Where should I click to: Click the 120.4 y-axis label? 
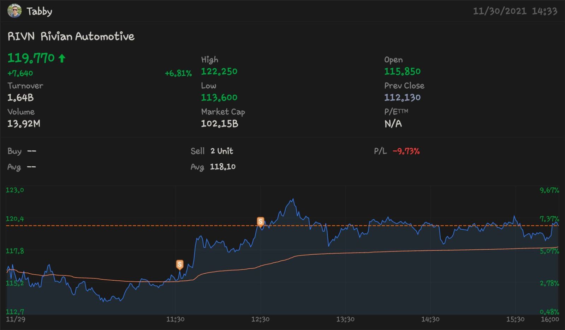pos(15,219)
